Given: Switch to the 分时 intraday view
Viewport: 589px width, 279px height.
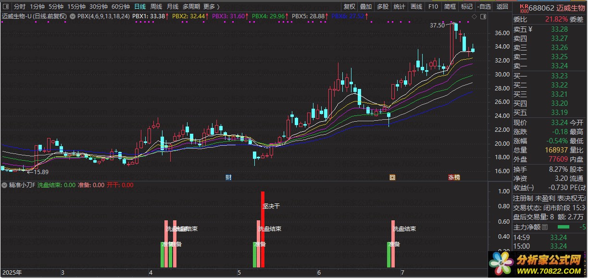Looking at the screenshot, I should (x=19, y=7).
